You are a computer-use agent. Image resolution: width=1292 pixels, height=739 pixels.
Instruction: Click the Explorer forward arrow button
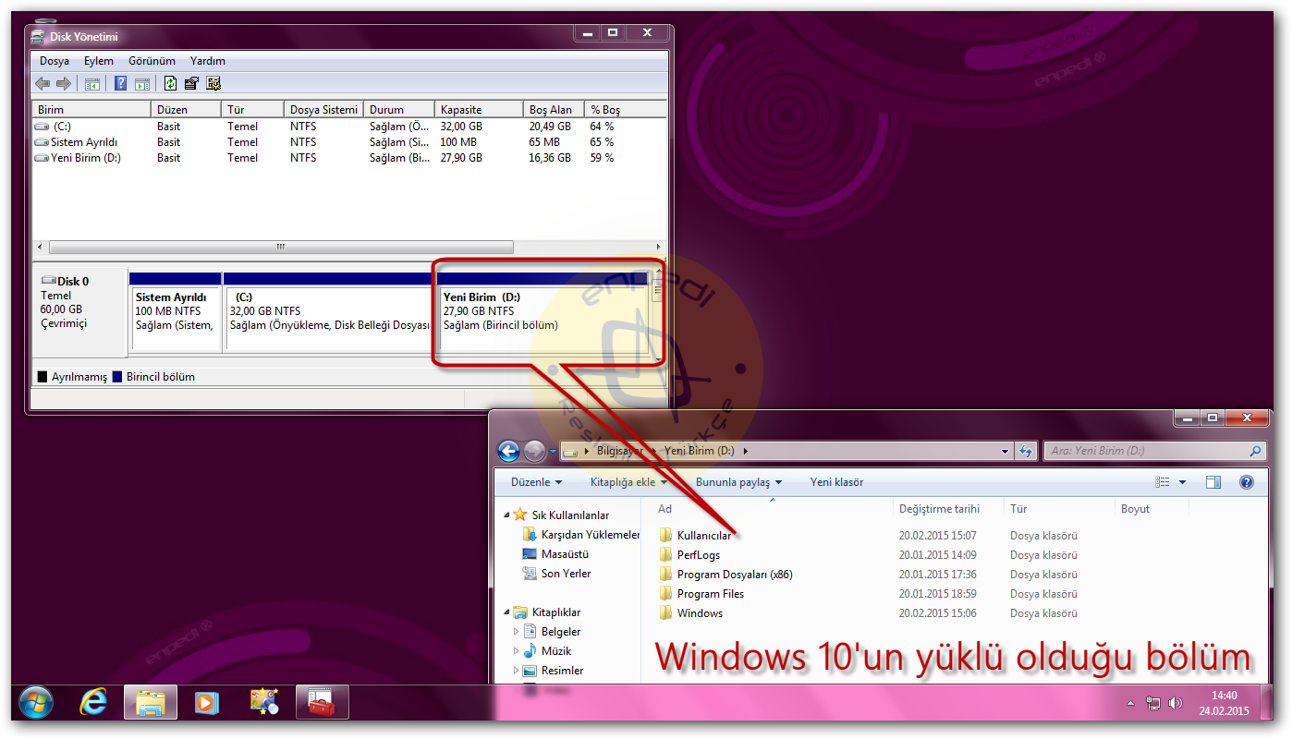click(534, 451)
